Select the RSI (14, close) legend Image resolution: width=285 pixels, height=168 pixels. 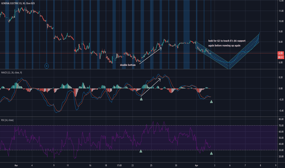tap(7, 120)
